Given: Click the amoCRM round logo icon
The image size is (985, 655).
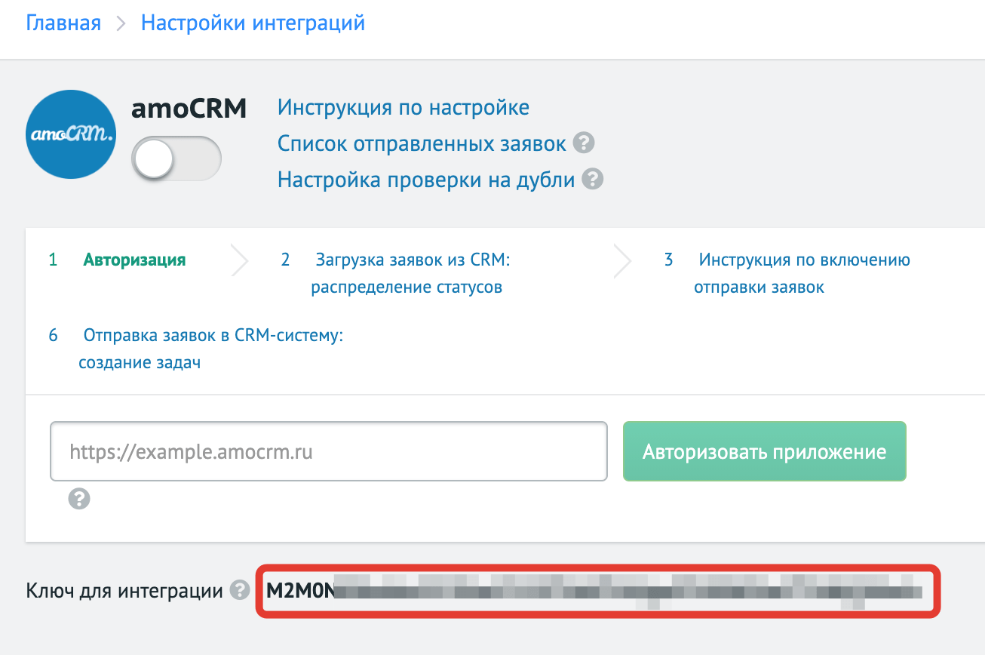Looking at the screenshot, I should (71, 134).
